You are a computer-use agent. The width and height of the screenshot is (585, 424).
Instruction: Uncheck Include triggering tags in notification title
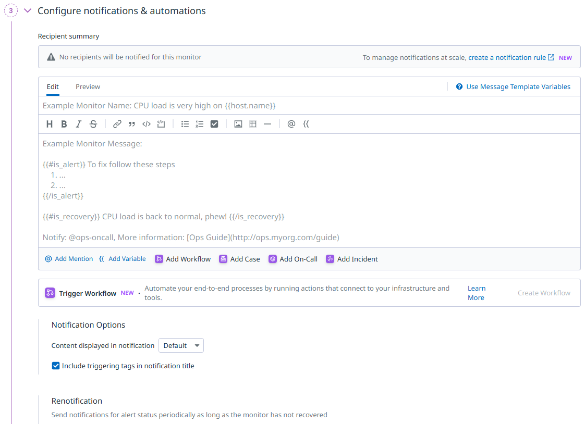point(56,366)
